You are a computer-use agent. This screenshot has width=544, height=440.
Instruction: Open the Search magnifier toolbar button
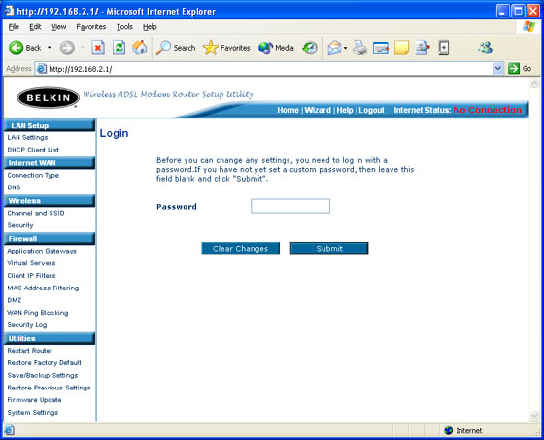point(176,48)
